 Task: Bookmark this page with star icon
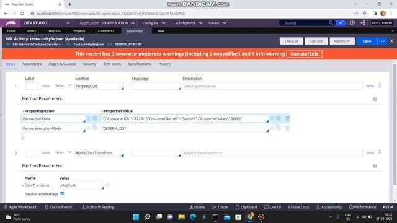tap(364, 14)
